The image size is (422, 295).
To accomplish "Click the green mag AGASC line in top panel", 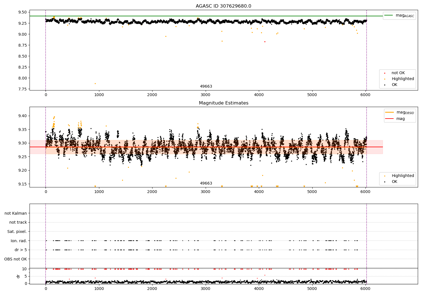I will pos(206,16).
